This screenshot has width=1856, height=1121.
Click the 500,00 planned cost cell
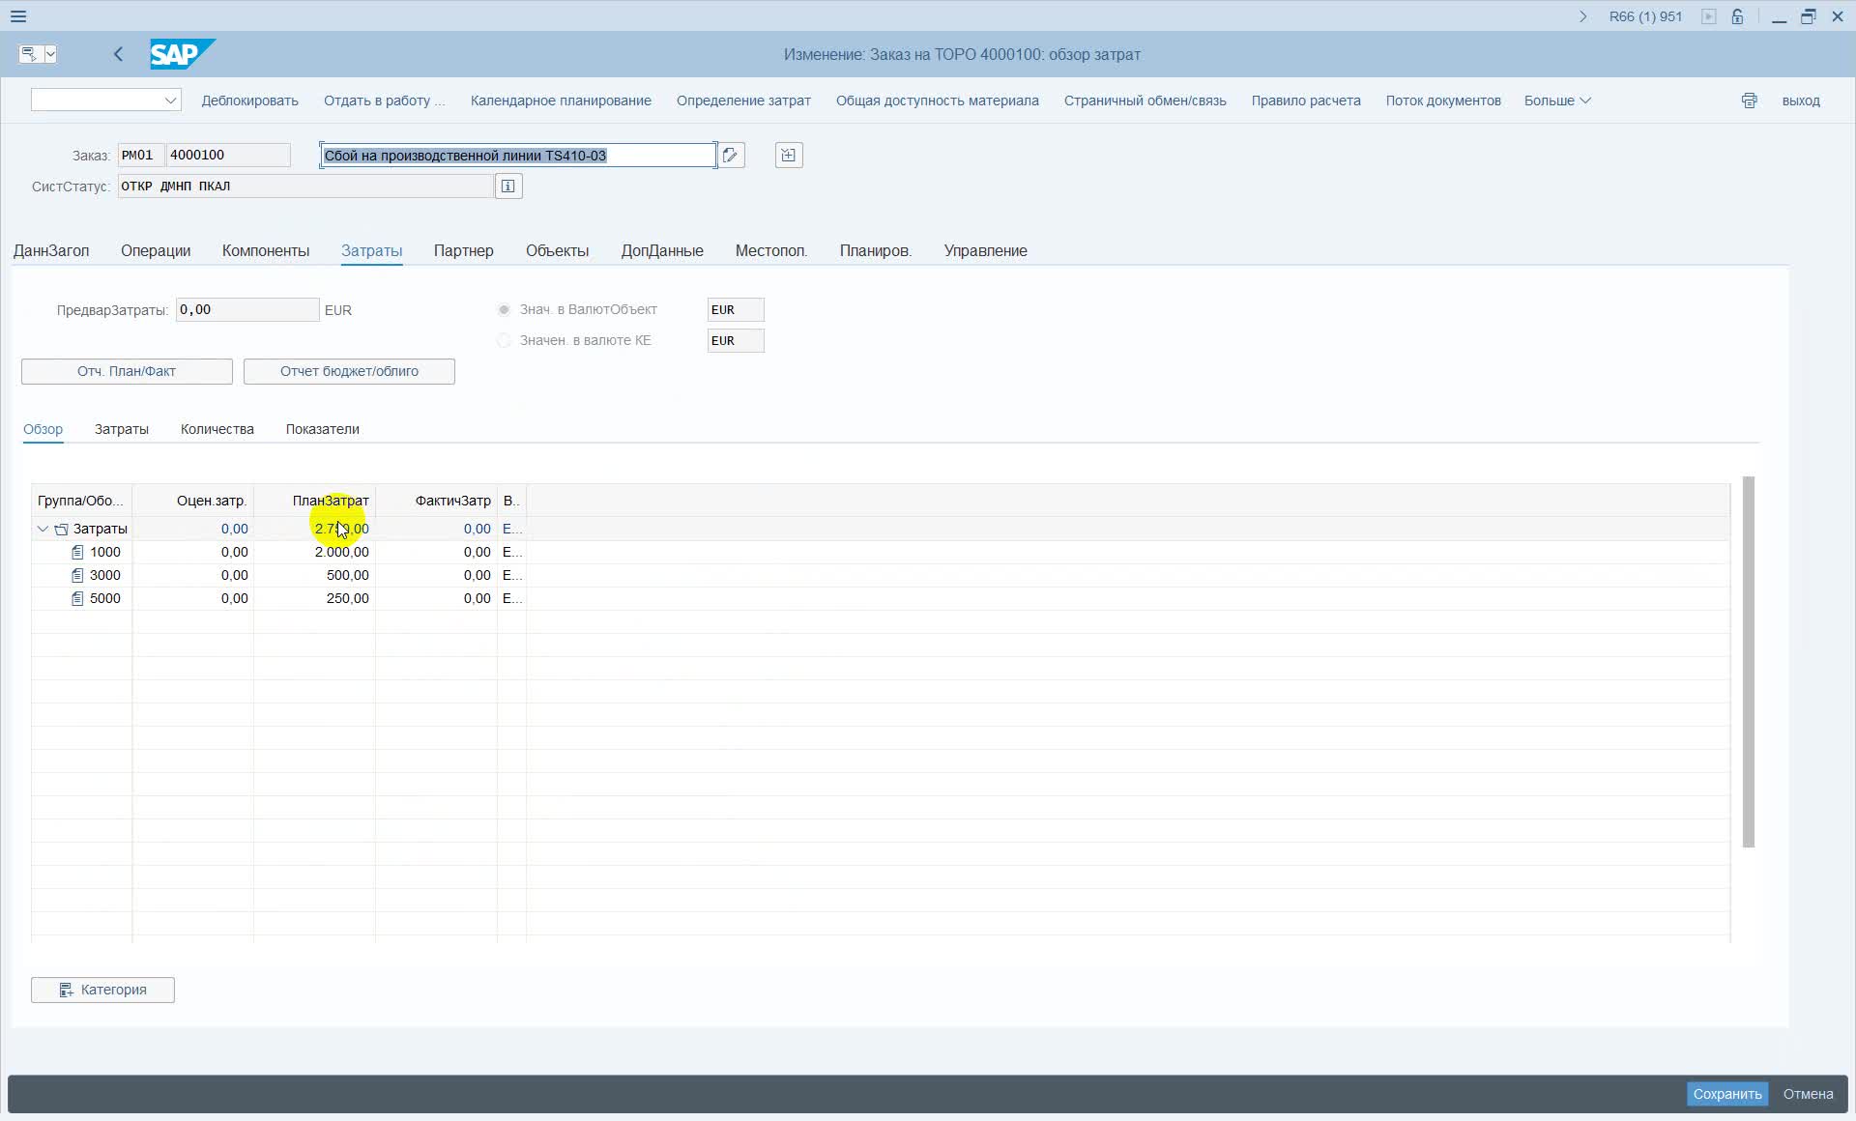(315, 576)
